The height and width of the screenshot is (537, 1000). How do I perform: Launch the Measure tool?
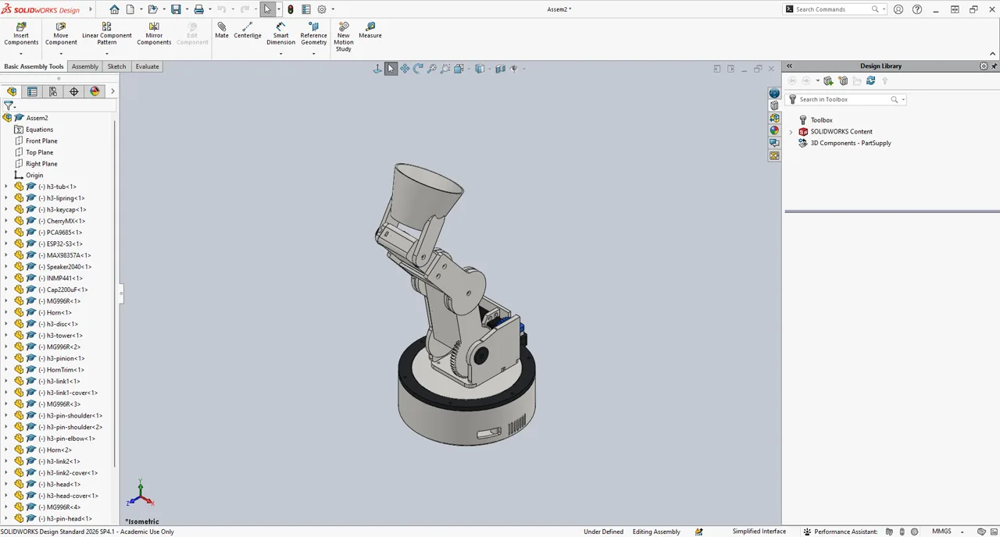370,30
